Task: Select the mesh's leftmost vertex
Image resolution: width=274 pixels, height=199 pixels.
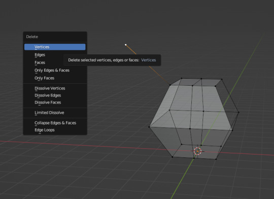Action: coord(149,127)
